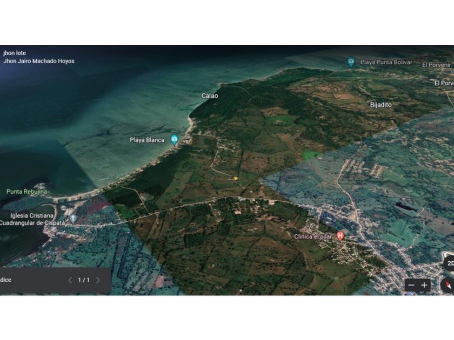Click the Playa Blanca camera pin
The width and height of the screenshot is (454, 340).
click(x=174, y=140)
